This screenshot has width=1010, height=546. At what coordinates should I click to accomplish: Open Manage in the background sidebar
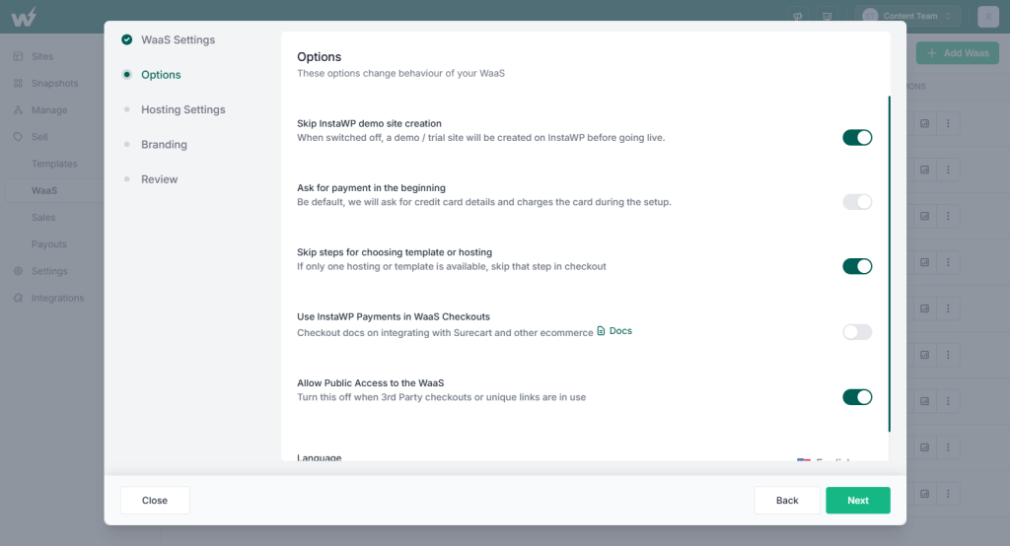click(40, 110)
